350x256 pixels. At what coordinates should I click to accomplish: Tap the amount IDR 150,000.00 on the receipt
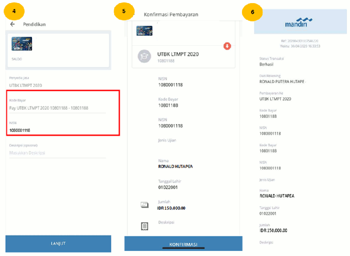tap(273, 231)
